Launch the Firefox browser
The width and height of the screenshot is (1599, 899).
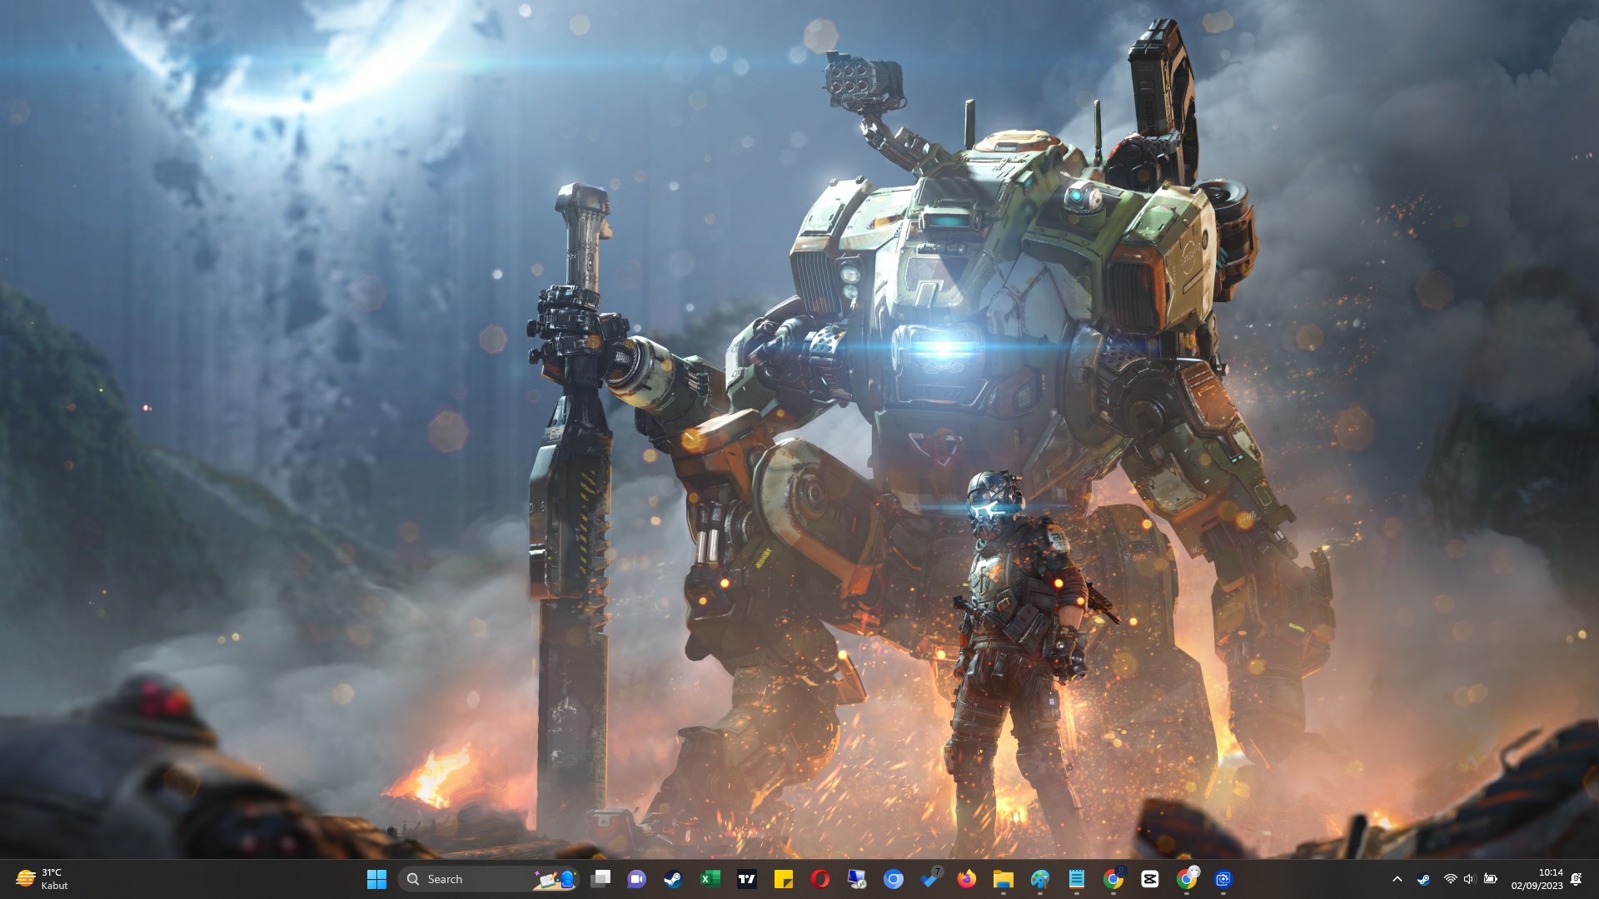coord(966,879)
